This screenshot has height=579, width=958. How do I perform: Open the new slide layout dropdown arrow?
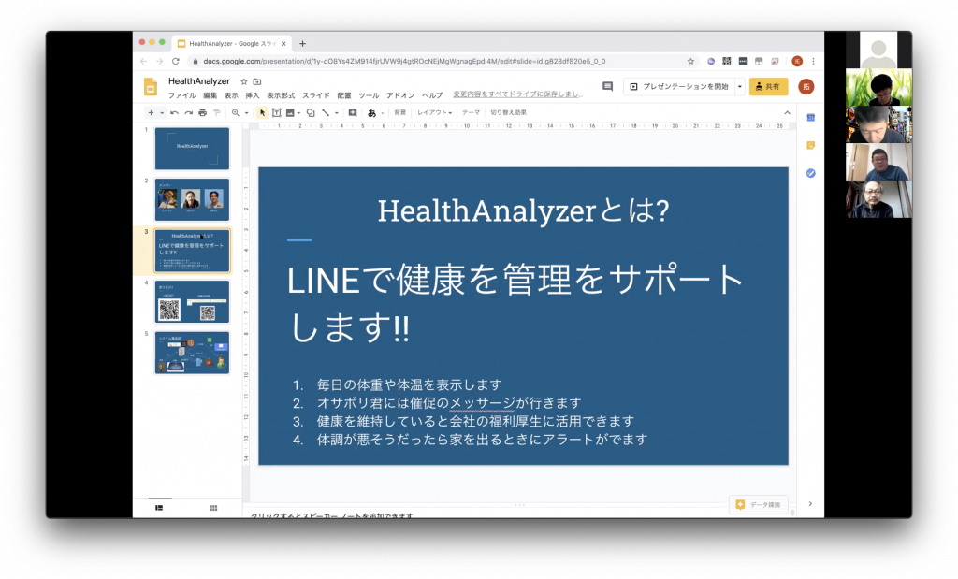click(162, 113)
